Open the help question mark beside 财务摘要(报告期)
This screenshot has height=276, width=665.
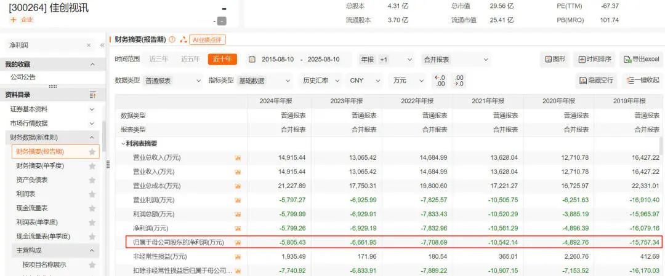coord(172,39)
